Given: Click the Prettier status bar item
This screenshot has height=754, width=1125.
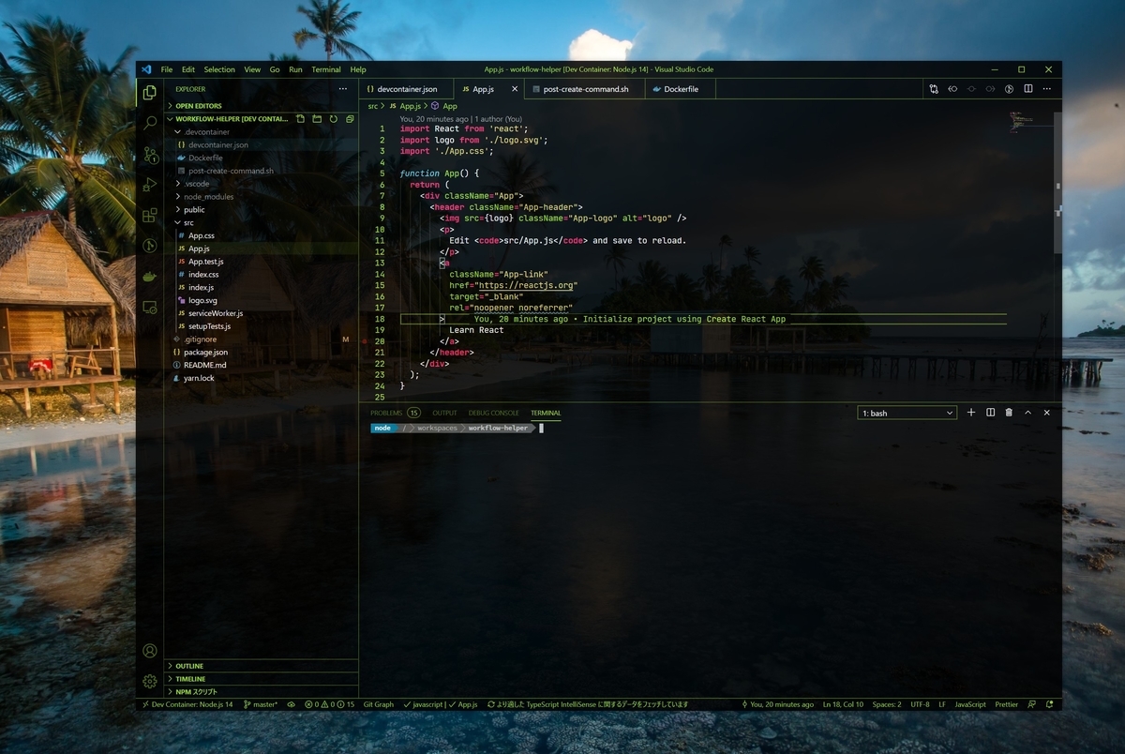Looking at the screenshot, I should point(1006,704).
